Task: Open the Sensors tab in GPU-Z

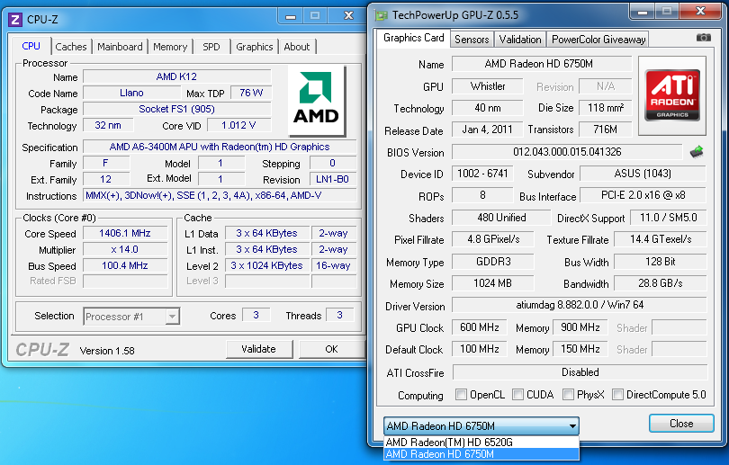Action: 472,40
